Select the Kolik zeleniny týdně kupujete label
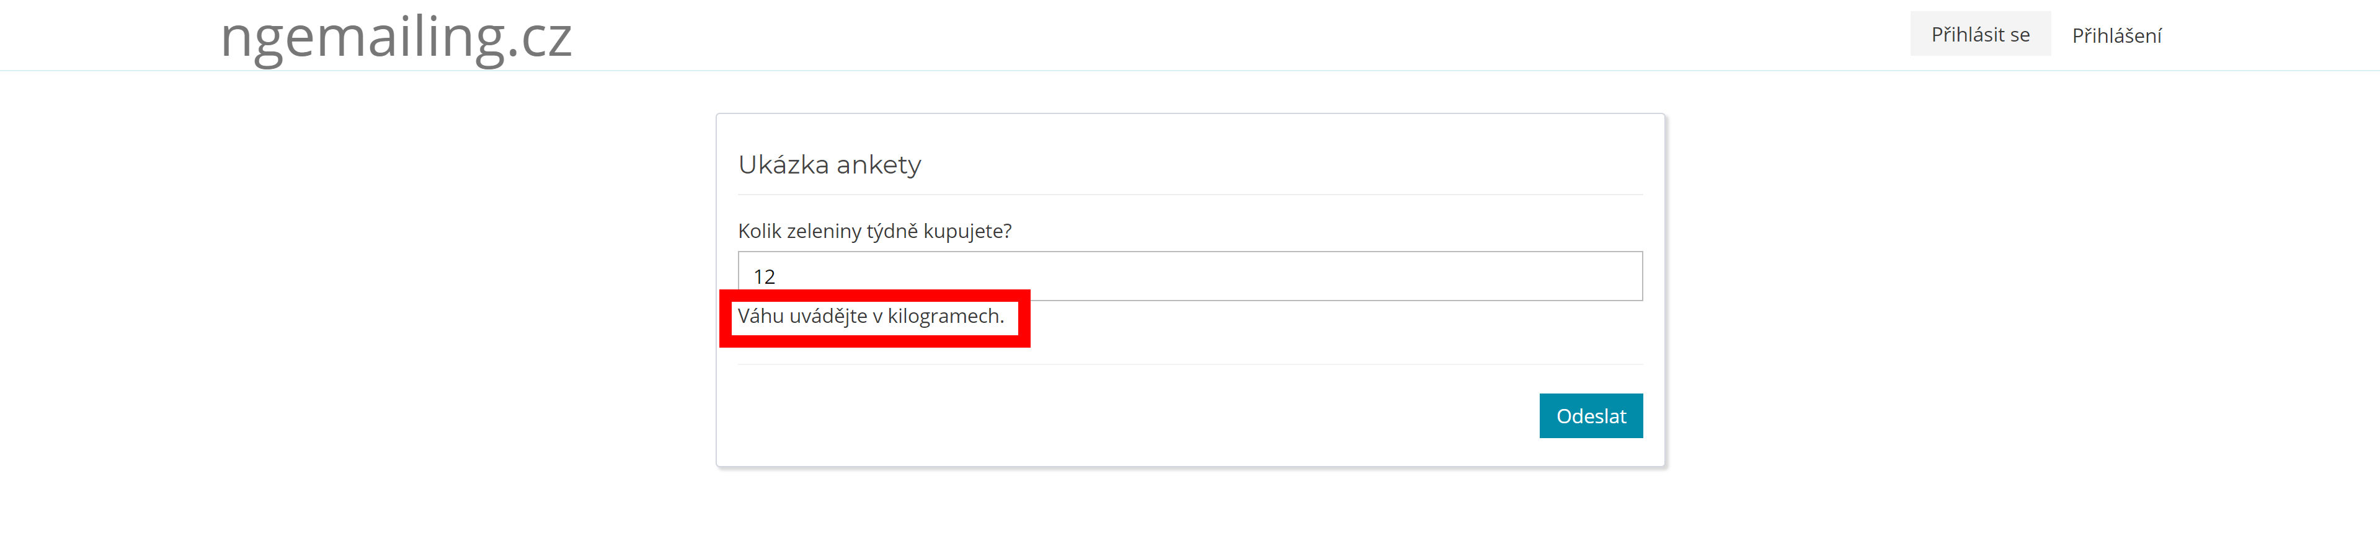Screen dimensions: 2380x541 tap(874, 231)
